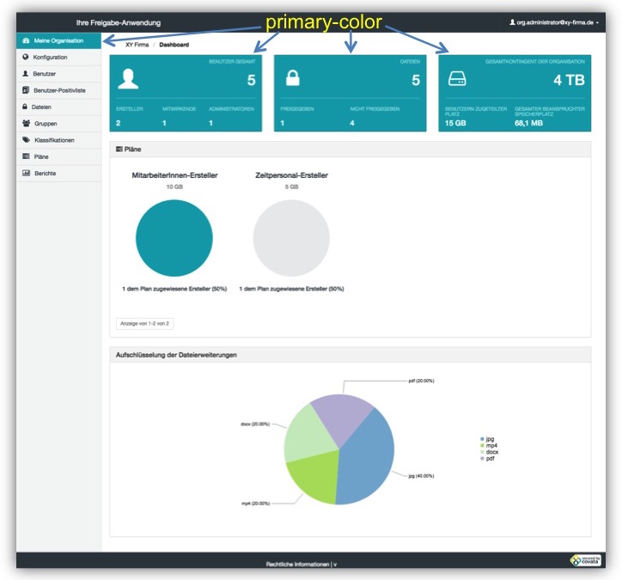Viewport: 622px width, 580px height.
Task: Click Rechtliche Informationen footer link
Action: [x=297, y=565]
